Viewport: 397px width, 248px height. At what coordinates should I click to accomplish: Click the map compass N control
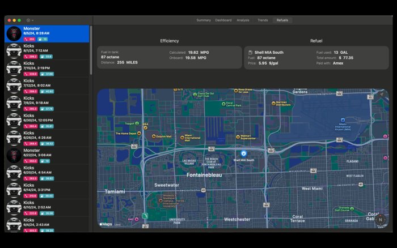pyautogui.click(x=380, y=220)
